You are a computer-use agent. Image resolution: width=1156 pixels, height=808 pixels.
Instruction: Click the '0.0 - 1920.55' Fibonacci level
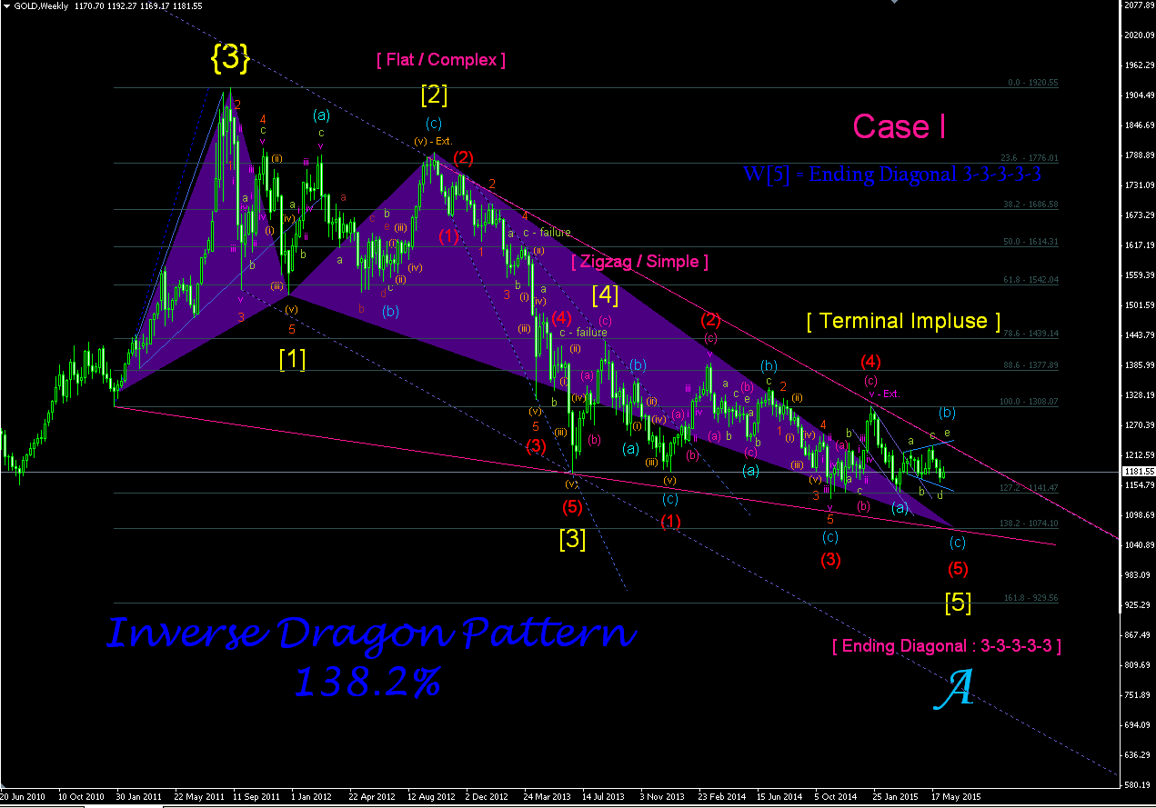pyautogui.click(x=1032, y=83)
